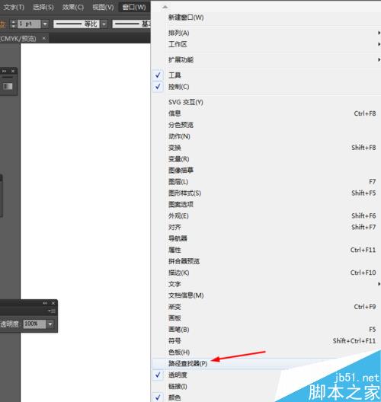This screenshot has height=402, width=381.
Task: Open the stroke weight dropdown
Action: pos(45,24)
